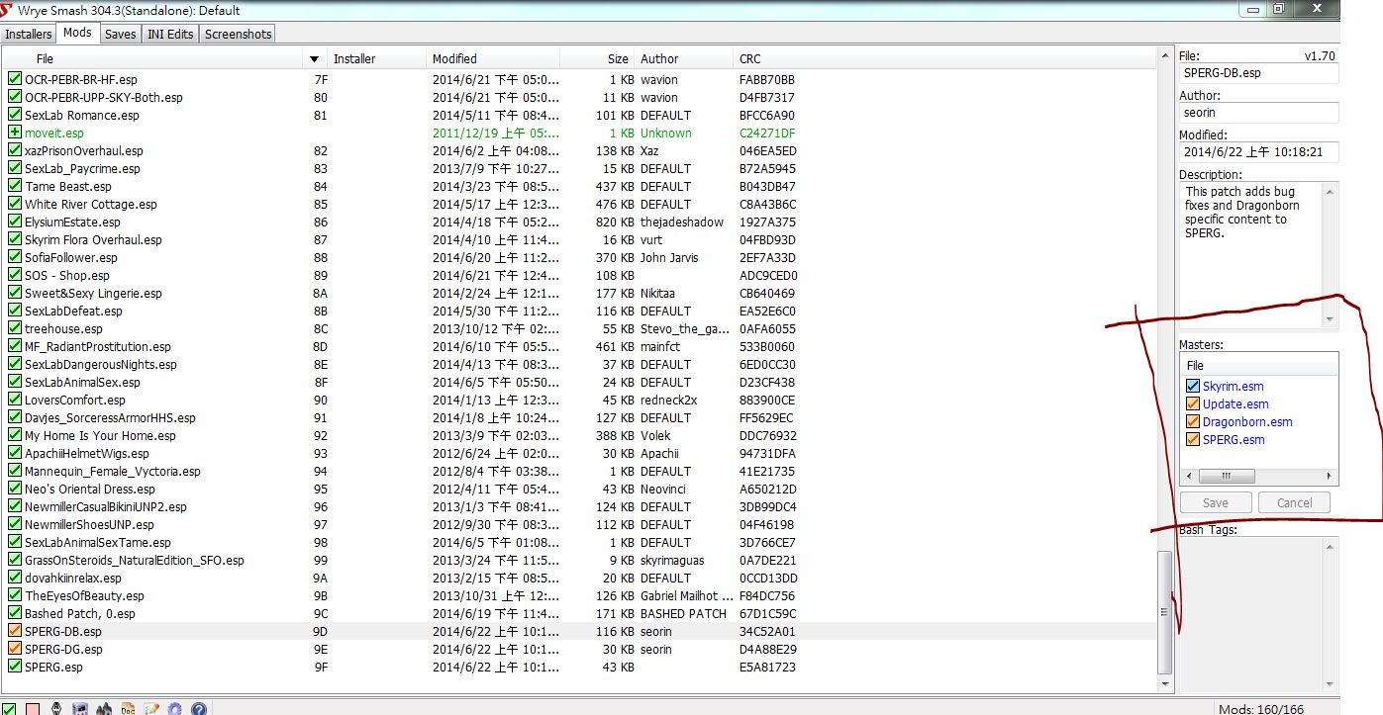Click the Save button

1216,502
